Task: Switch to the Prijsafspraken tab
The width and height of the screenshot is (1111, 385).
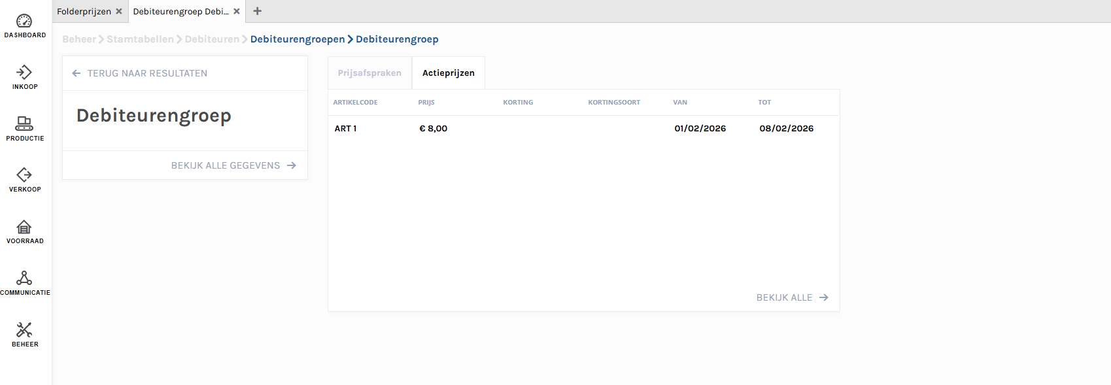Action: point(369,73)
